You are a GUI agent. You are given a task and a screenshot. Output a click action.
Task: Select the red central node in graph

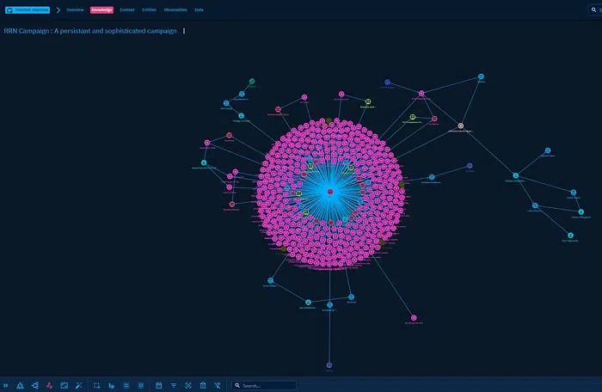(x=329, y=191)
